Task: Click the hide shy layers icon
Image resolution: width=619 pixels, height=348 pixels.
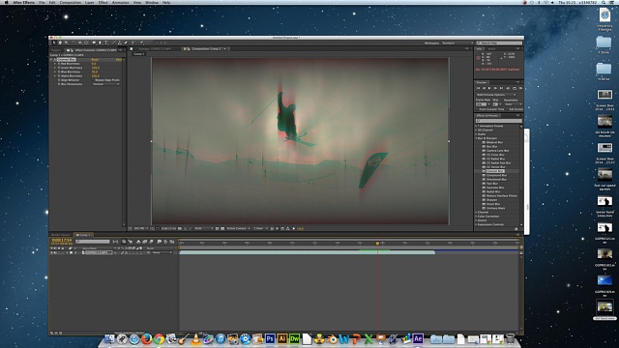Action: [x=138, y=242]
